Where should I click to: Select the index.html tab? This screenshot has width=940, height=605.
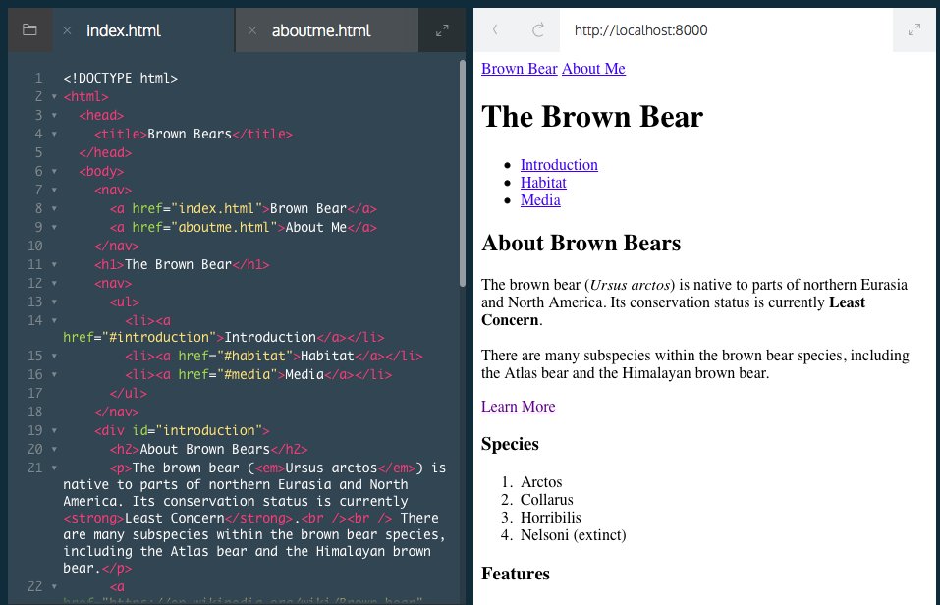click(x=124, y=30)
